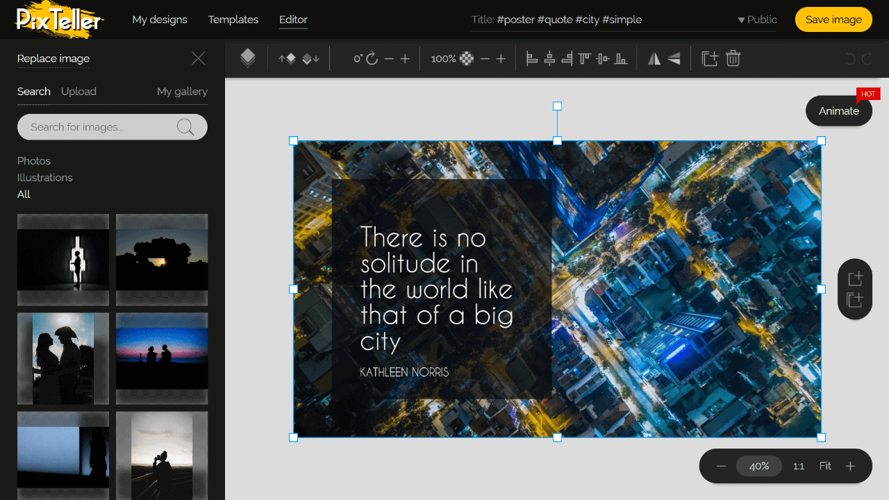Open the layers panel icon
Screen dimensions: 889x500
pyautogui.click(x=248, y=58)
